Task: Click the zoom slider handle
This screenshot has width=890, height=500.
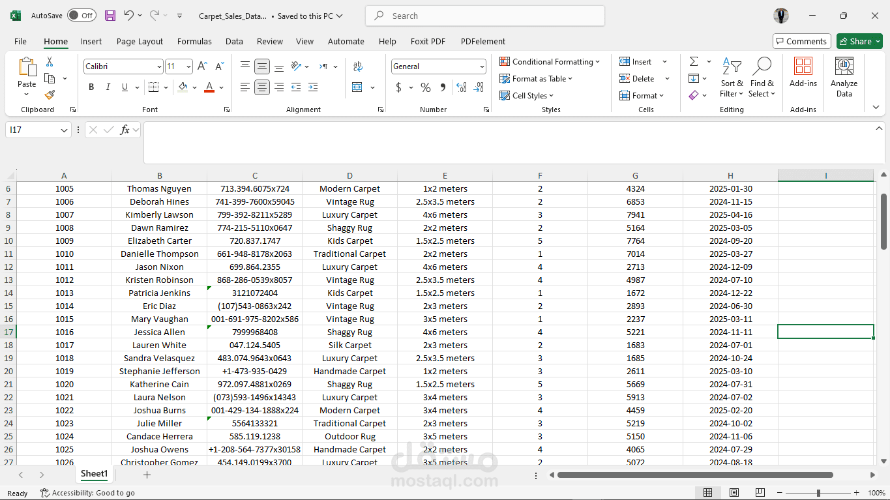Action: click(818, 493)
